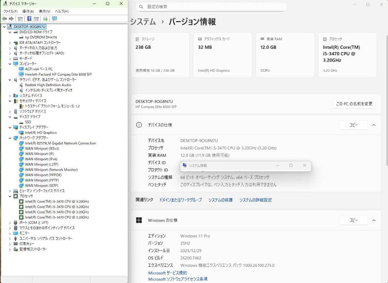Click the forward arrow in Device Manager toolbar
Viewport: 388px width, 283px height.
[x=11, y=18]
